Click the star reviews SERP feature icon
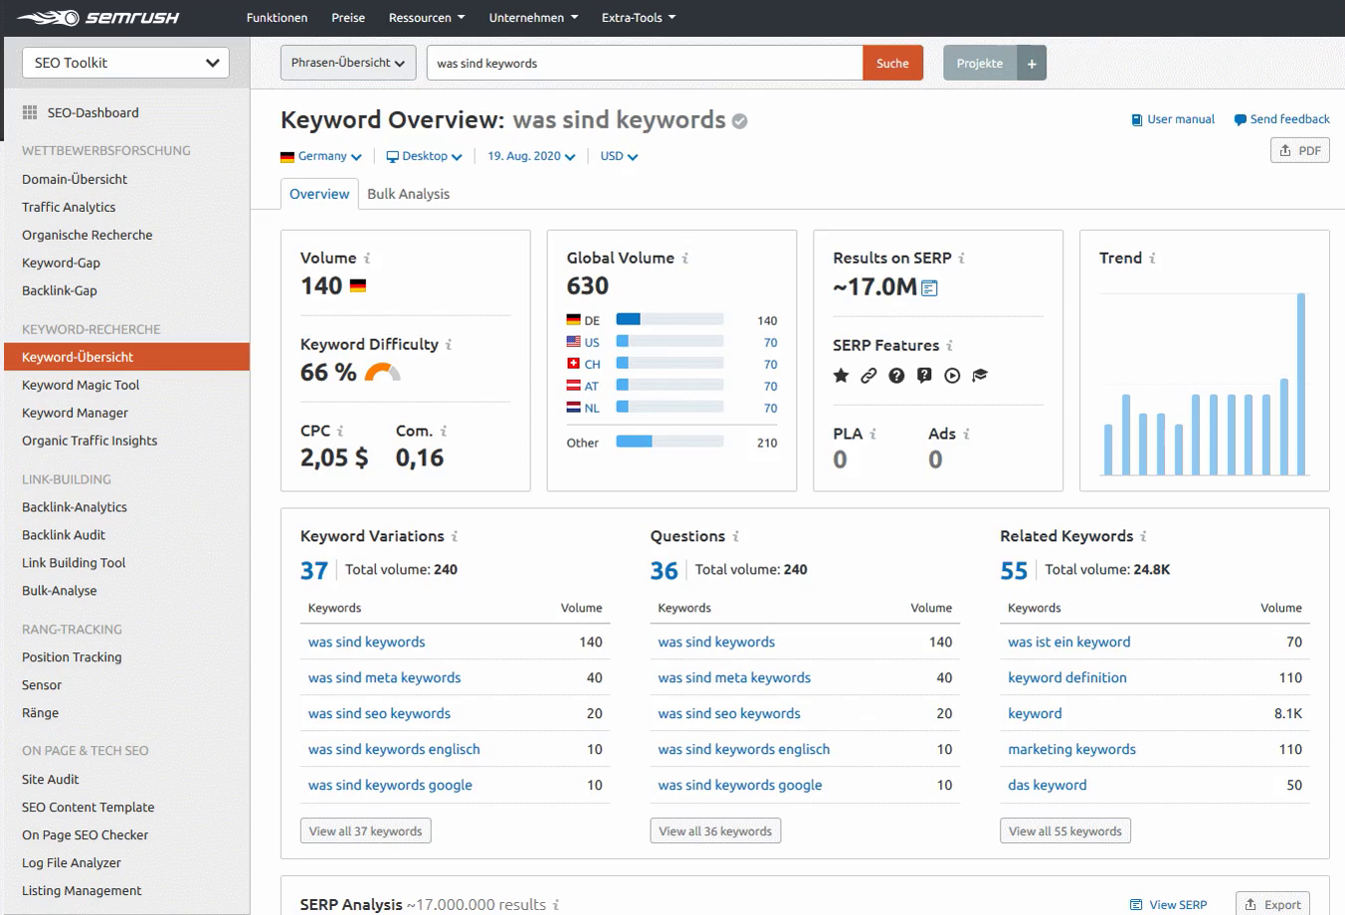 842,375
